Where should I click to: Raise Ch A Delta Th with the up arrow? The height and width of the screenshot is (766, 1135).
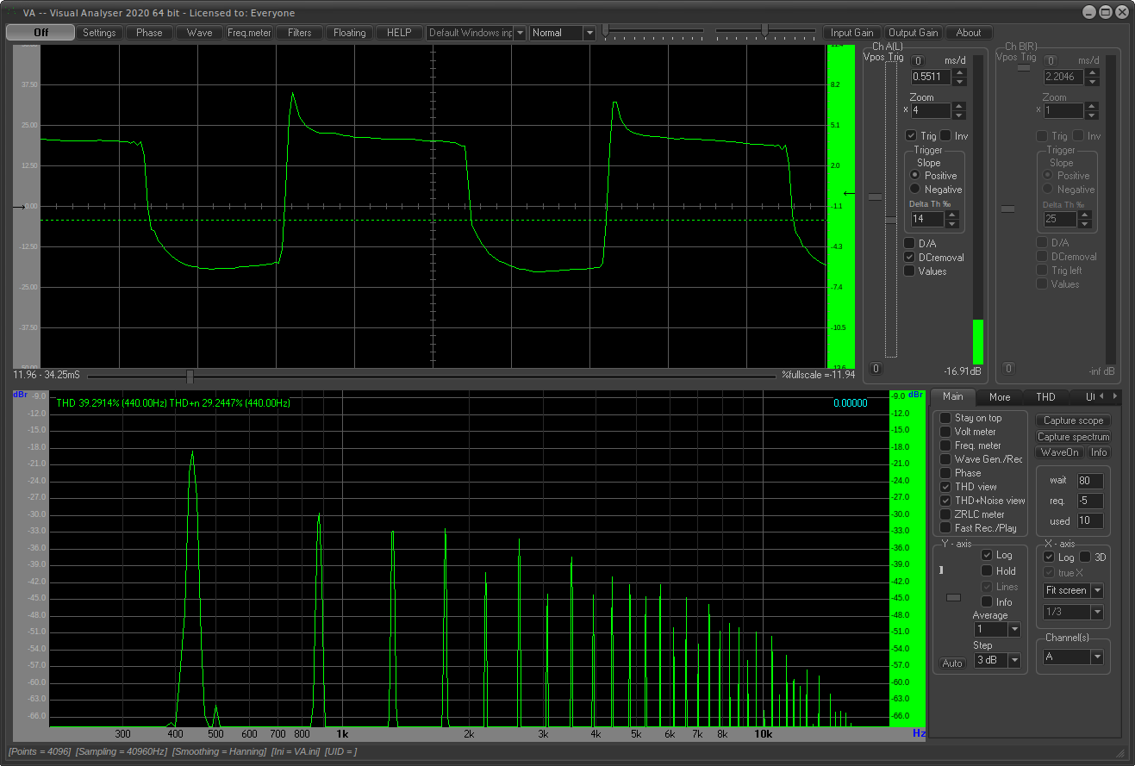click(952, 215)
